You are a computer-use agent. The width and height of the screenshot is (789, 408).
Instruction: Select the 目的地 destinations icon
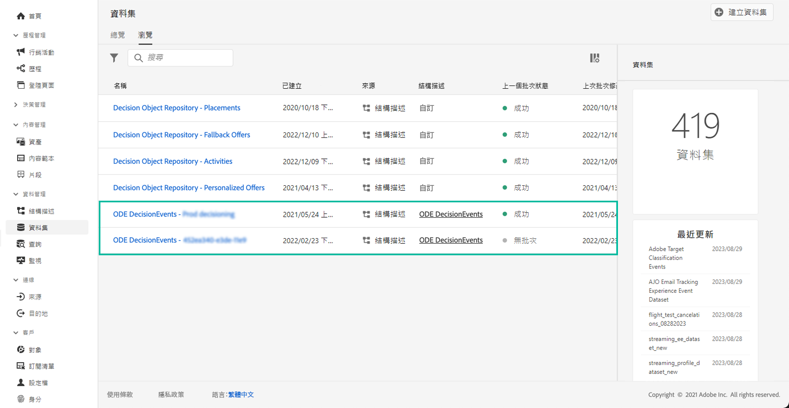21,314
